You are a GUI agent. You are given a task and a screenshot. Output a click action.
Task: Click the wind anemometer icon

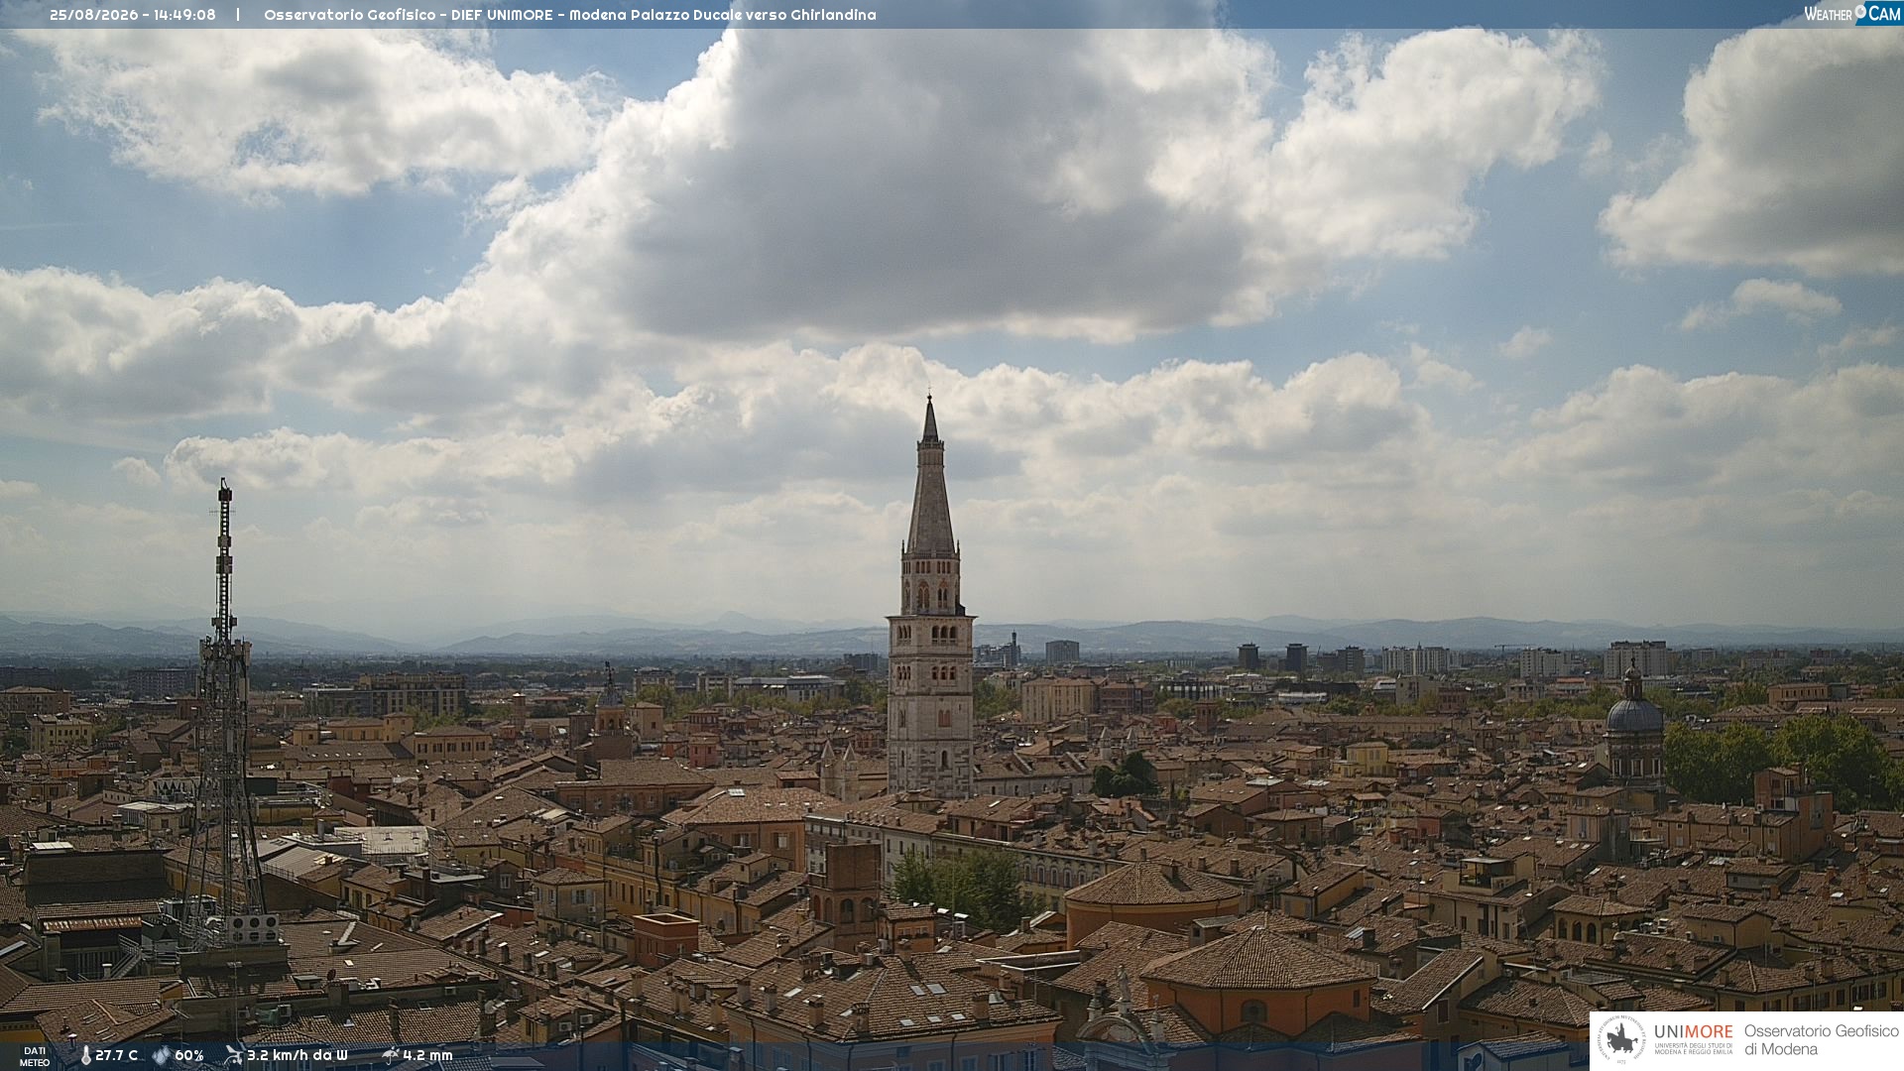[x=234, y=1055]
